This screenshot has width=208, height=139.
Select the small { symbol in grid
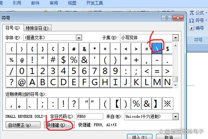coord(32,49)
